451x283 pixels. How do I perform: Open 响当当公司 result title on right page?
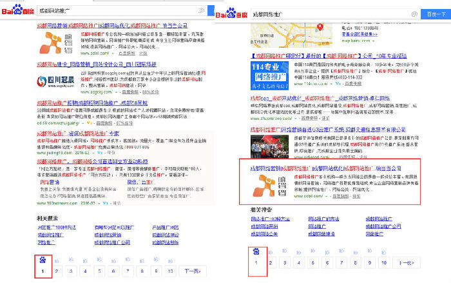coord(326,168)
